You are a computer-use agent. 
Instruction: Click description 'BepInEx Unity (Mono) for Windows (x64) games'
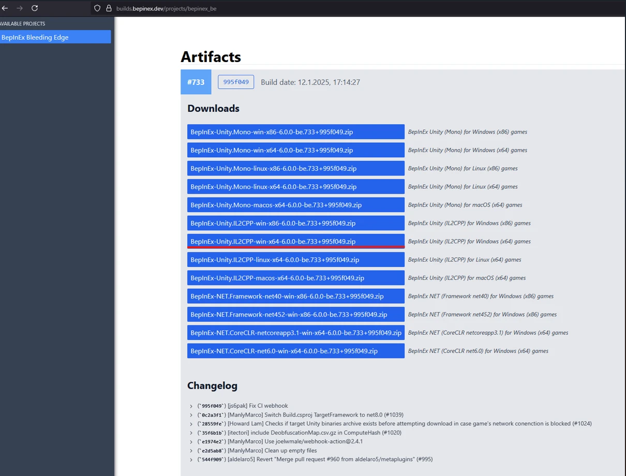(468, 150)
